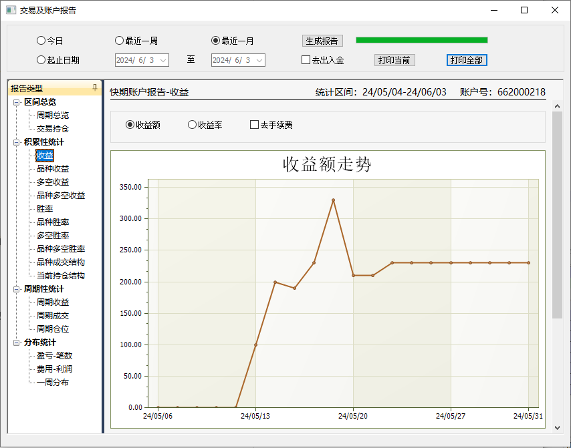Switch chart to 收益率 mode
The image size is (571, 448).
coord(193,125)
